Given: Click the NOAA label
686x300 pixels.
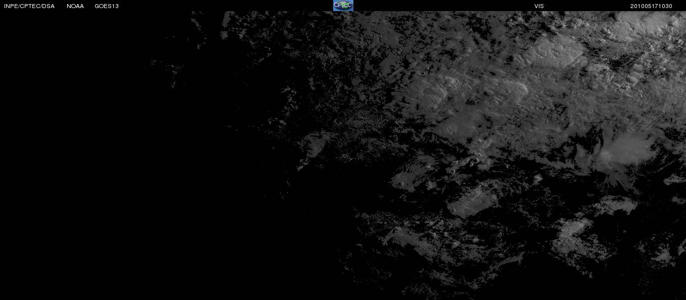Looking at the screenshot, I should click(x=75, y=6).
